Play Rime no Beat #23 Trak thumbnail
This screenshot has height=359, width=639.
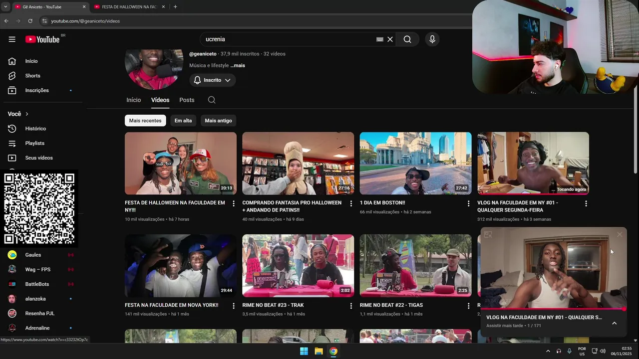298,266
